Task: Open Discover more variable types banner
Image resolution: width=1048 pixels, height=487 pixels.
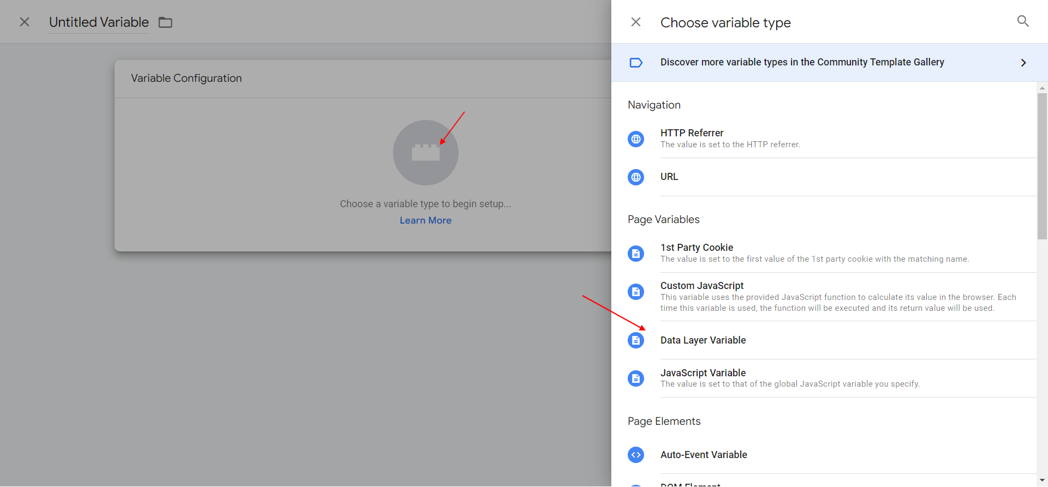Action: [802, 62]
